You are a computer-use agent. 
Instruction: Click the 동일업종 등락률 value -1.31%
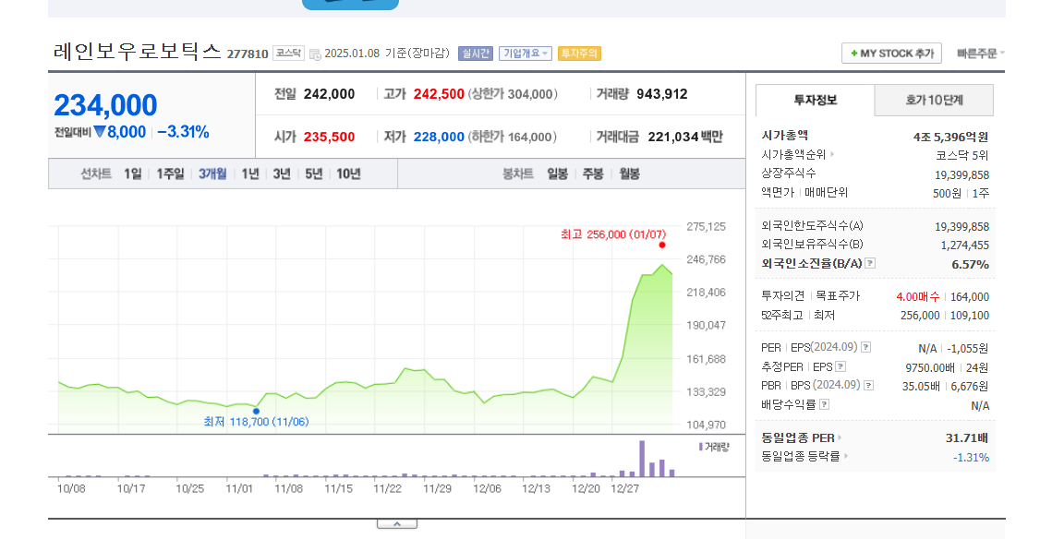tap(971, 457)
